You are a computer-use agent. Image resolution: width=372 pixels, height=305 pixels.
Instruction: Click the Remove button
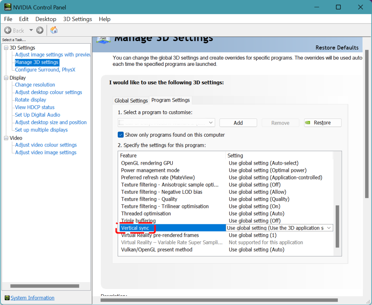[x=280, y=123]
